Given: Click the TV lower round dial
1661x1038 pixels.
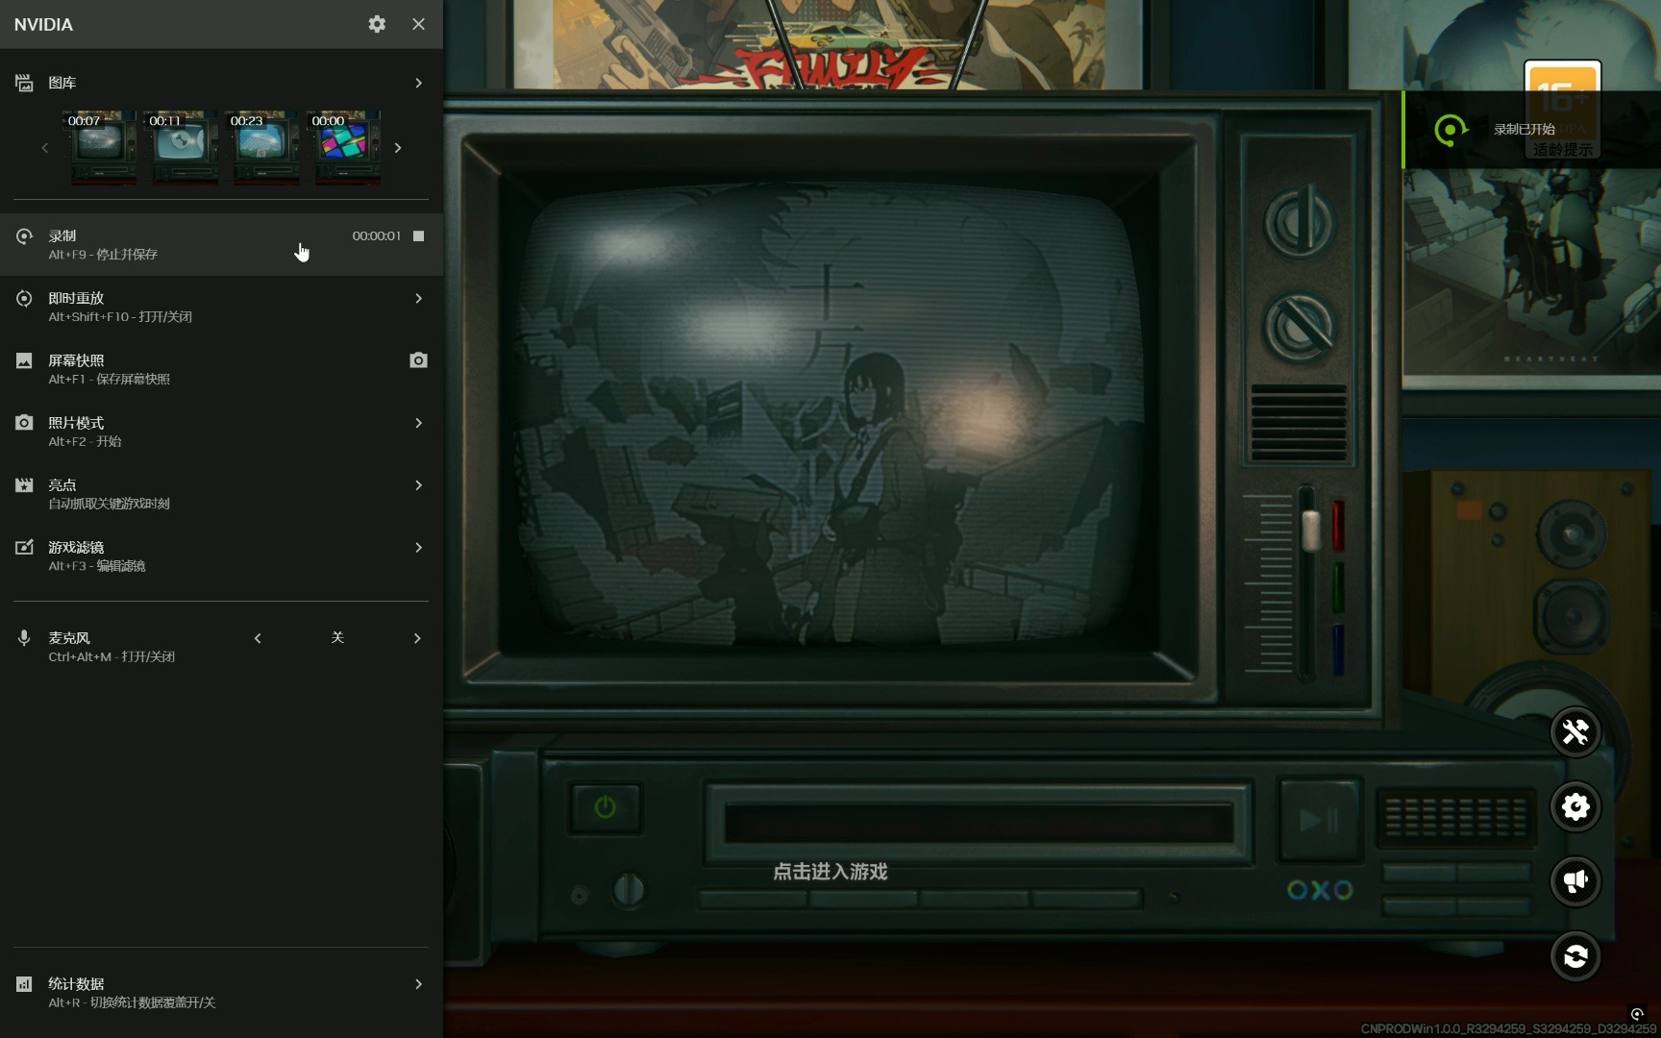Looking at the screenshot, I should point(1300,328).
